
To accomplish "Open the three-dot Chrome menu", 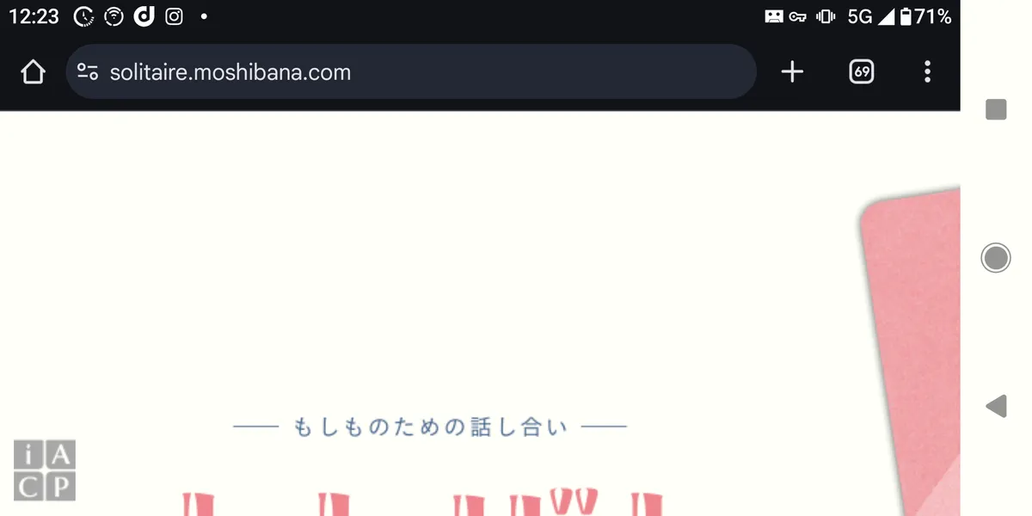I will [x=927, y=72].
